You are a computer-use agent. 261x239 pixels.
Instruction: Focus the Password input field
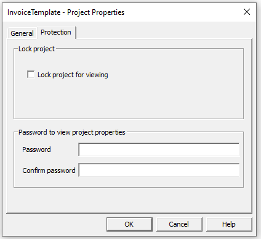pos(159,149)
